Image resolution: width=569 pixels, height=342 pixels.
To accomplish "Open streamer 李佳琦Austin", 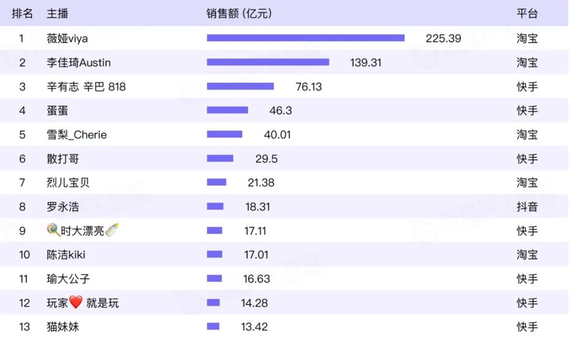I will click(x=79, y=63).
